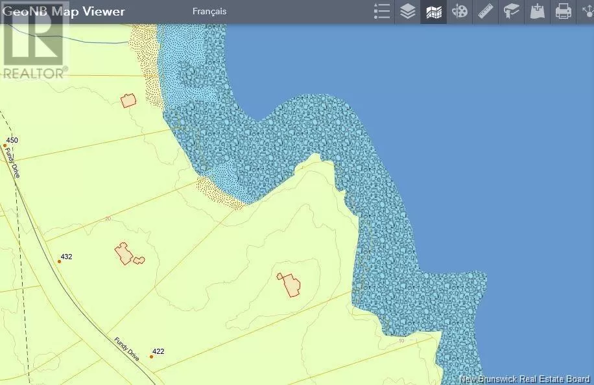Open the Print tool
The width and height of the screenshot is (594, 385).
click(564, 12)
